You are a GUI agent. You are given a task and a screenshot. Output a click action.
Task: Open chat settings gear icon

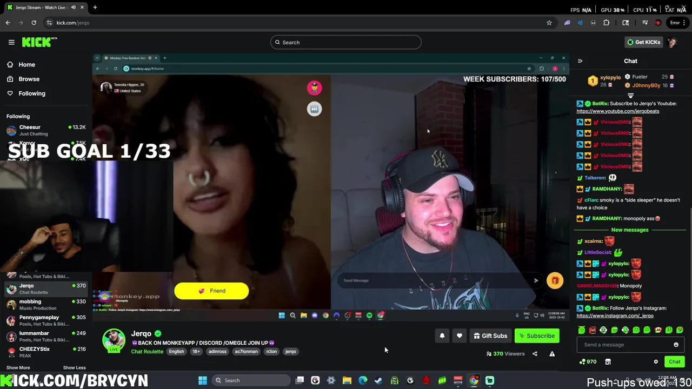point(656,362)
